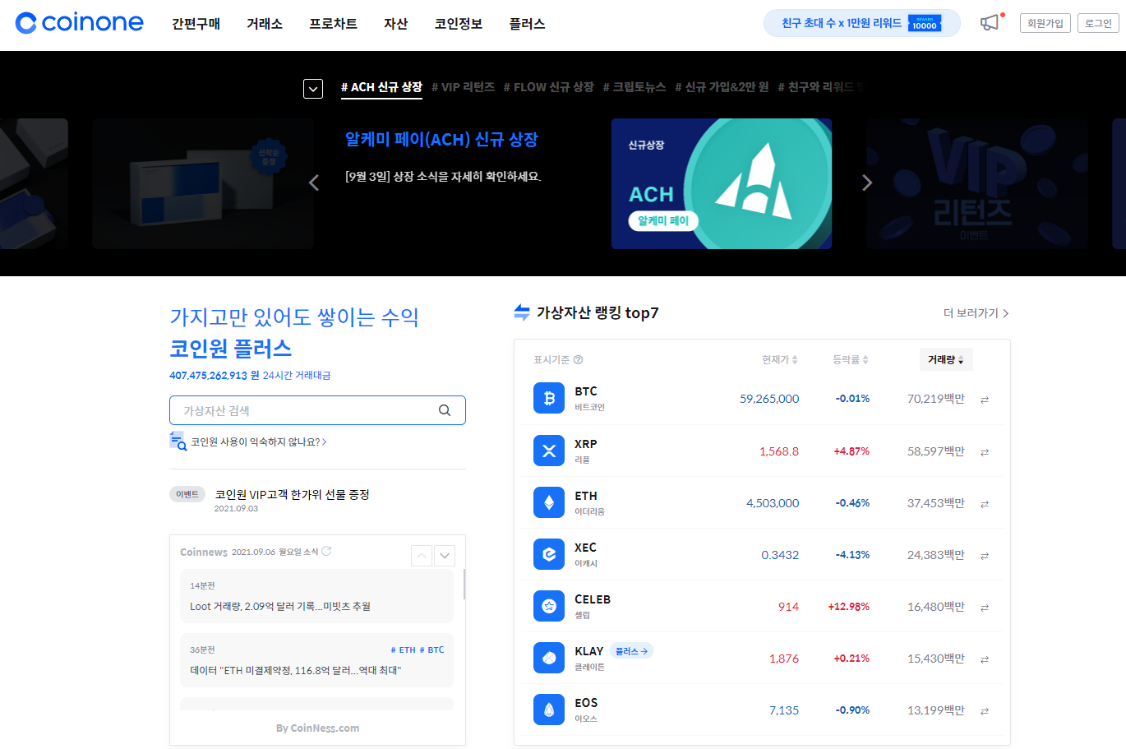Click the swap icon in CELEB row
The image size is (1126, 749).
[985, 608]
